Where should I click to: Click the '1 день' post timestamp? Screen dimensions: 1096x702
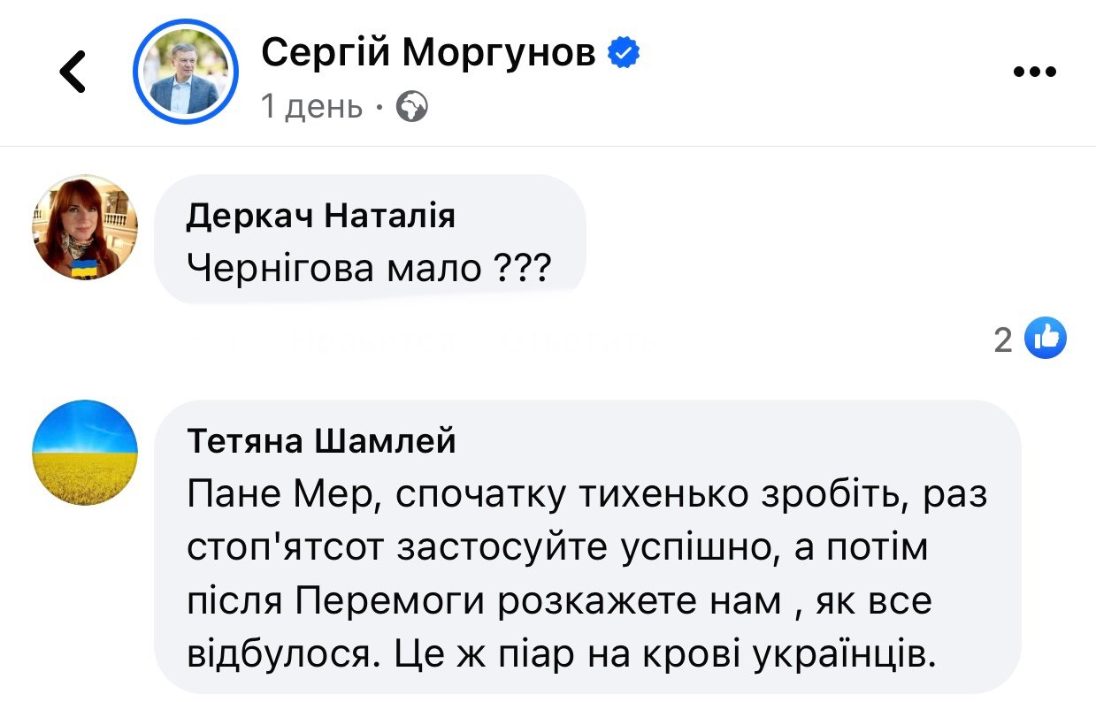point(312,108)
